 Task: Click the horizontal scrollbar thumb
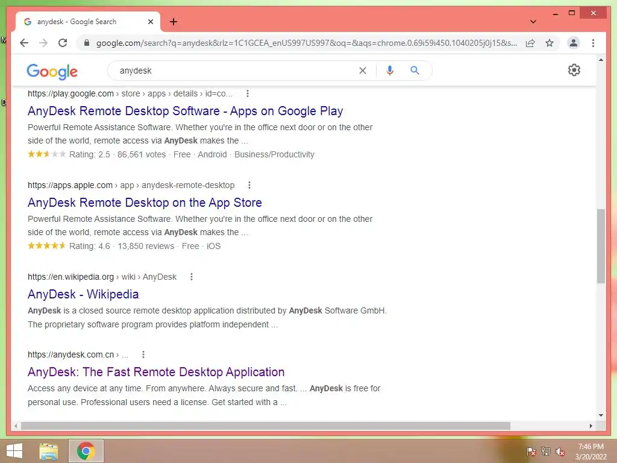(266, 426)
